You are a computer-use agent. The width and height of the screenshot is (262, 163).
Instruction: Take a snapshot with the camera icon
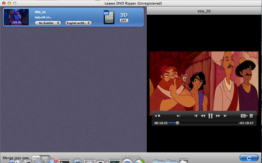coord(243,116)
